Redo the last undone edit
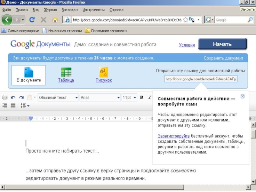 [21, 98]
